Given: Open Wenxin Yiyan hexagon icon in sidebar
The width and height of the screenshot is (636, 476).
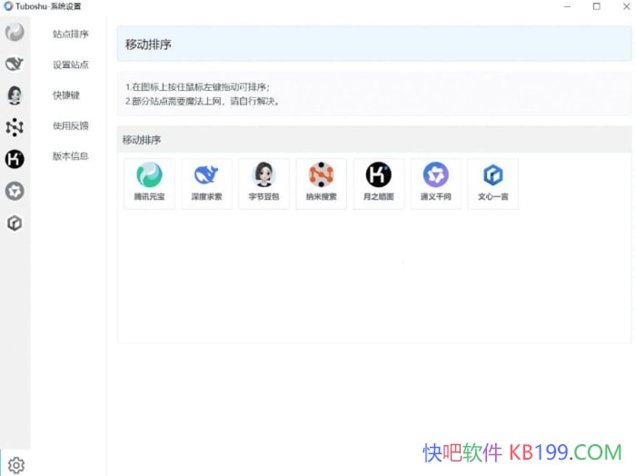Looking at the screenshot, I should pyautogui.click(x=15, y=223).
